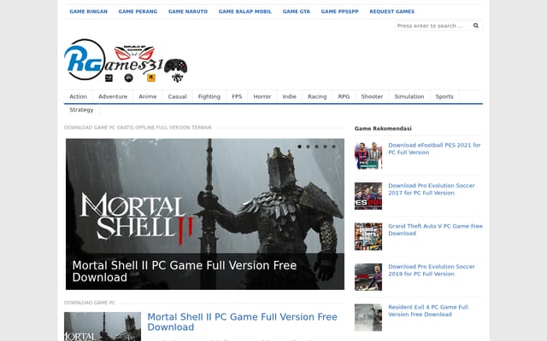The width and height of the screenshot is (547, 341).
Task: Select the Casual category tab
Action: click(177, 96)
